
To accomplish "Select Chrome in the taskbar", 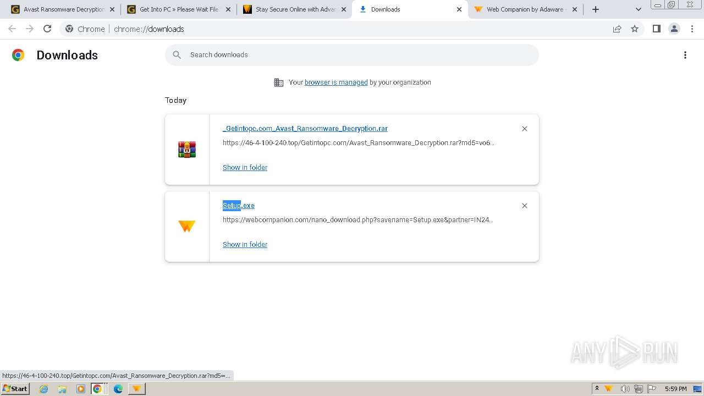I will point(97,389).
